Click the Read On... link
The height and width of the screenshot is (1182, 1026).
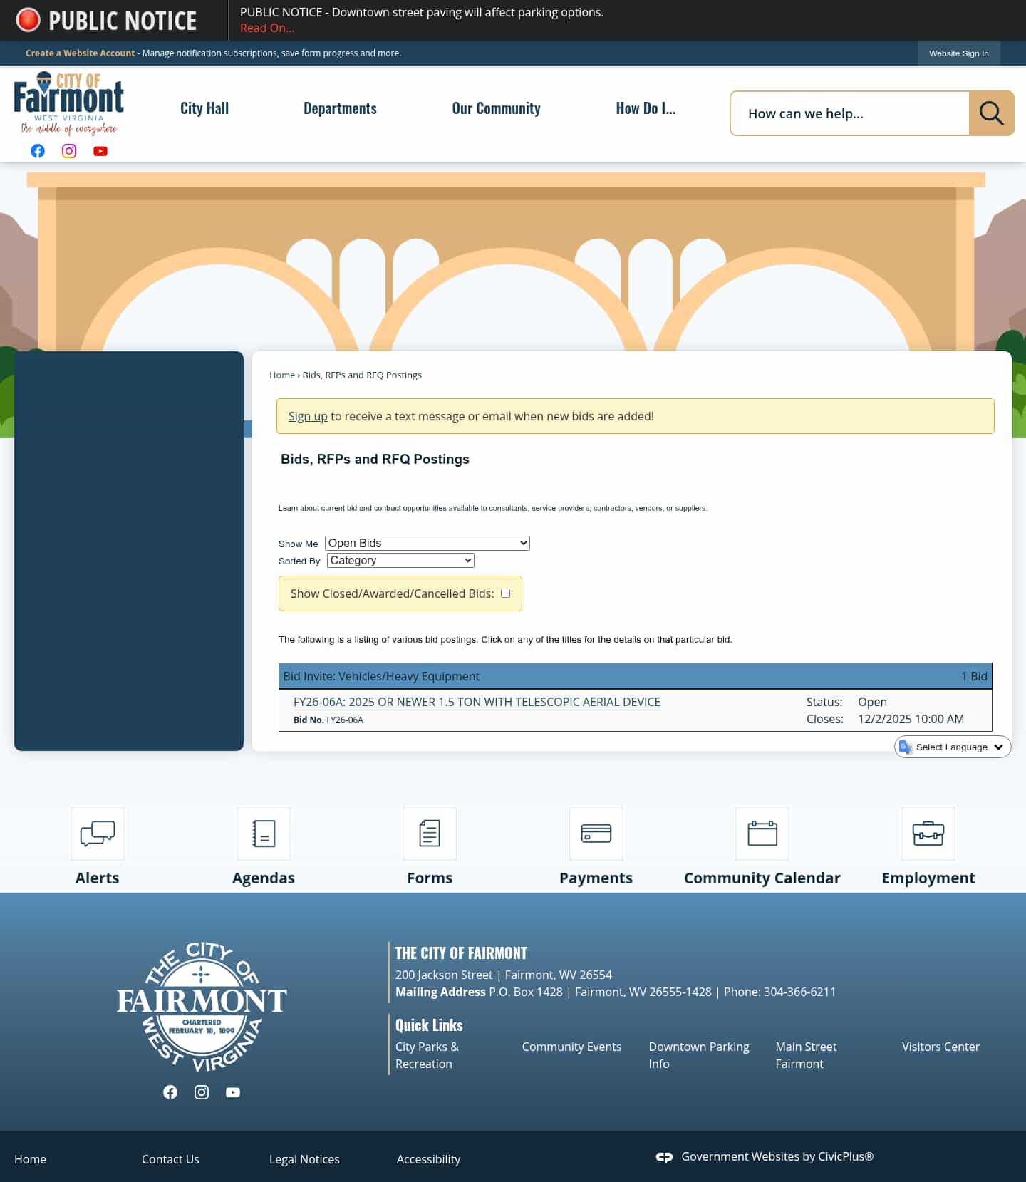pyautogui.click(x=267, y=28)
